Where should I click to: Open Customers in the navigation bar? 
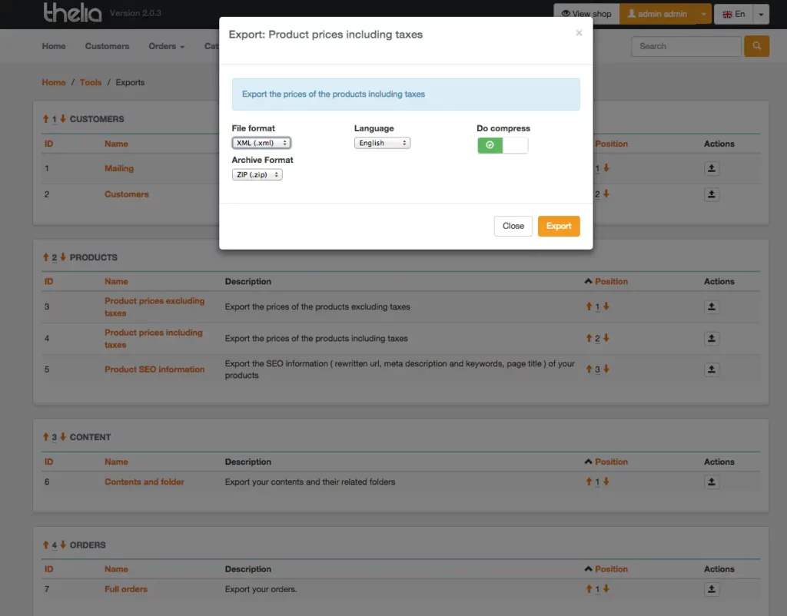[x=107, y=46]
